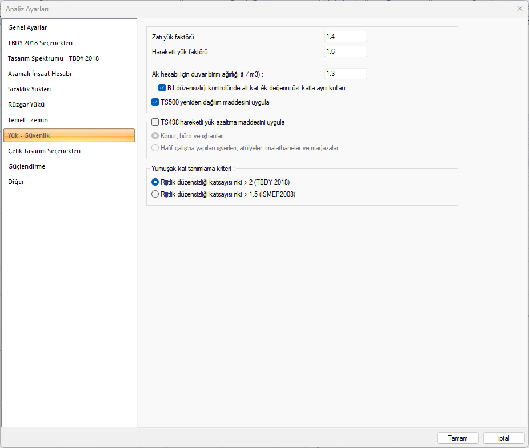
Task: Open the Diğer category
Action: tap(69, 182)
